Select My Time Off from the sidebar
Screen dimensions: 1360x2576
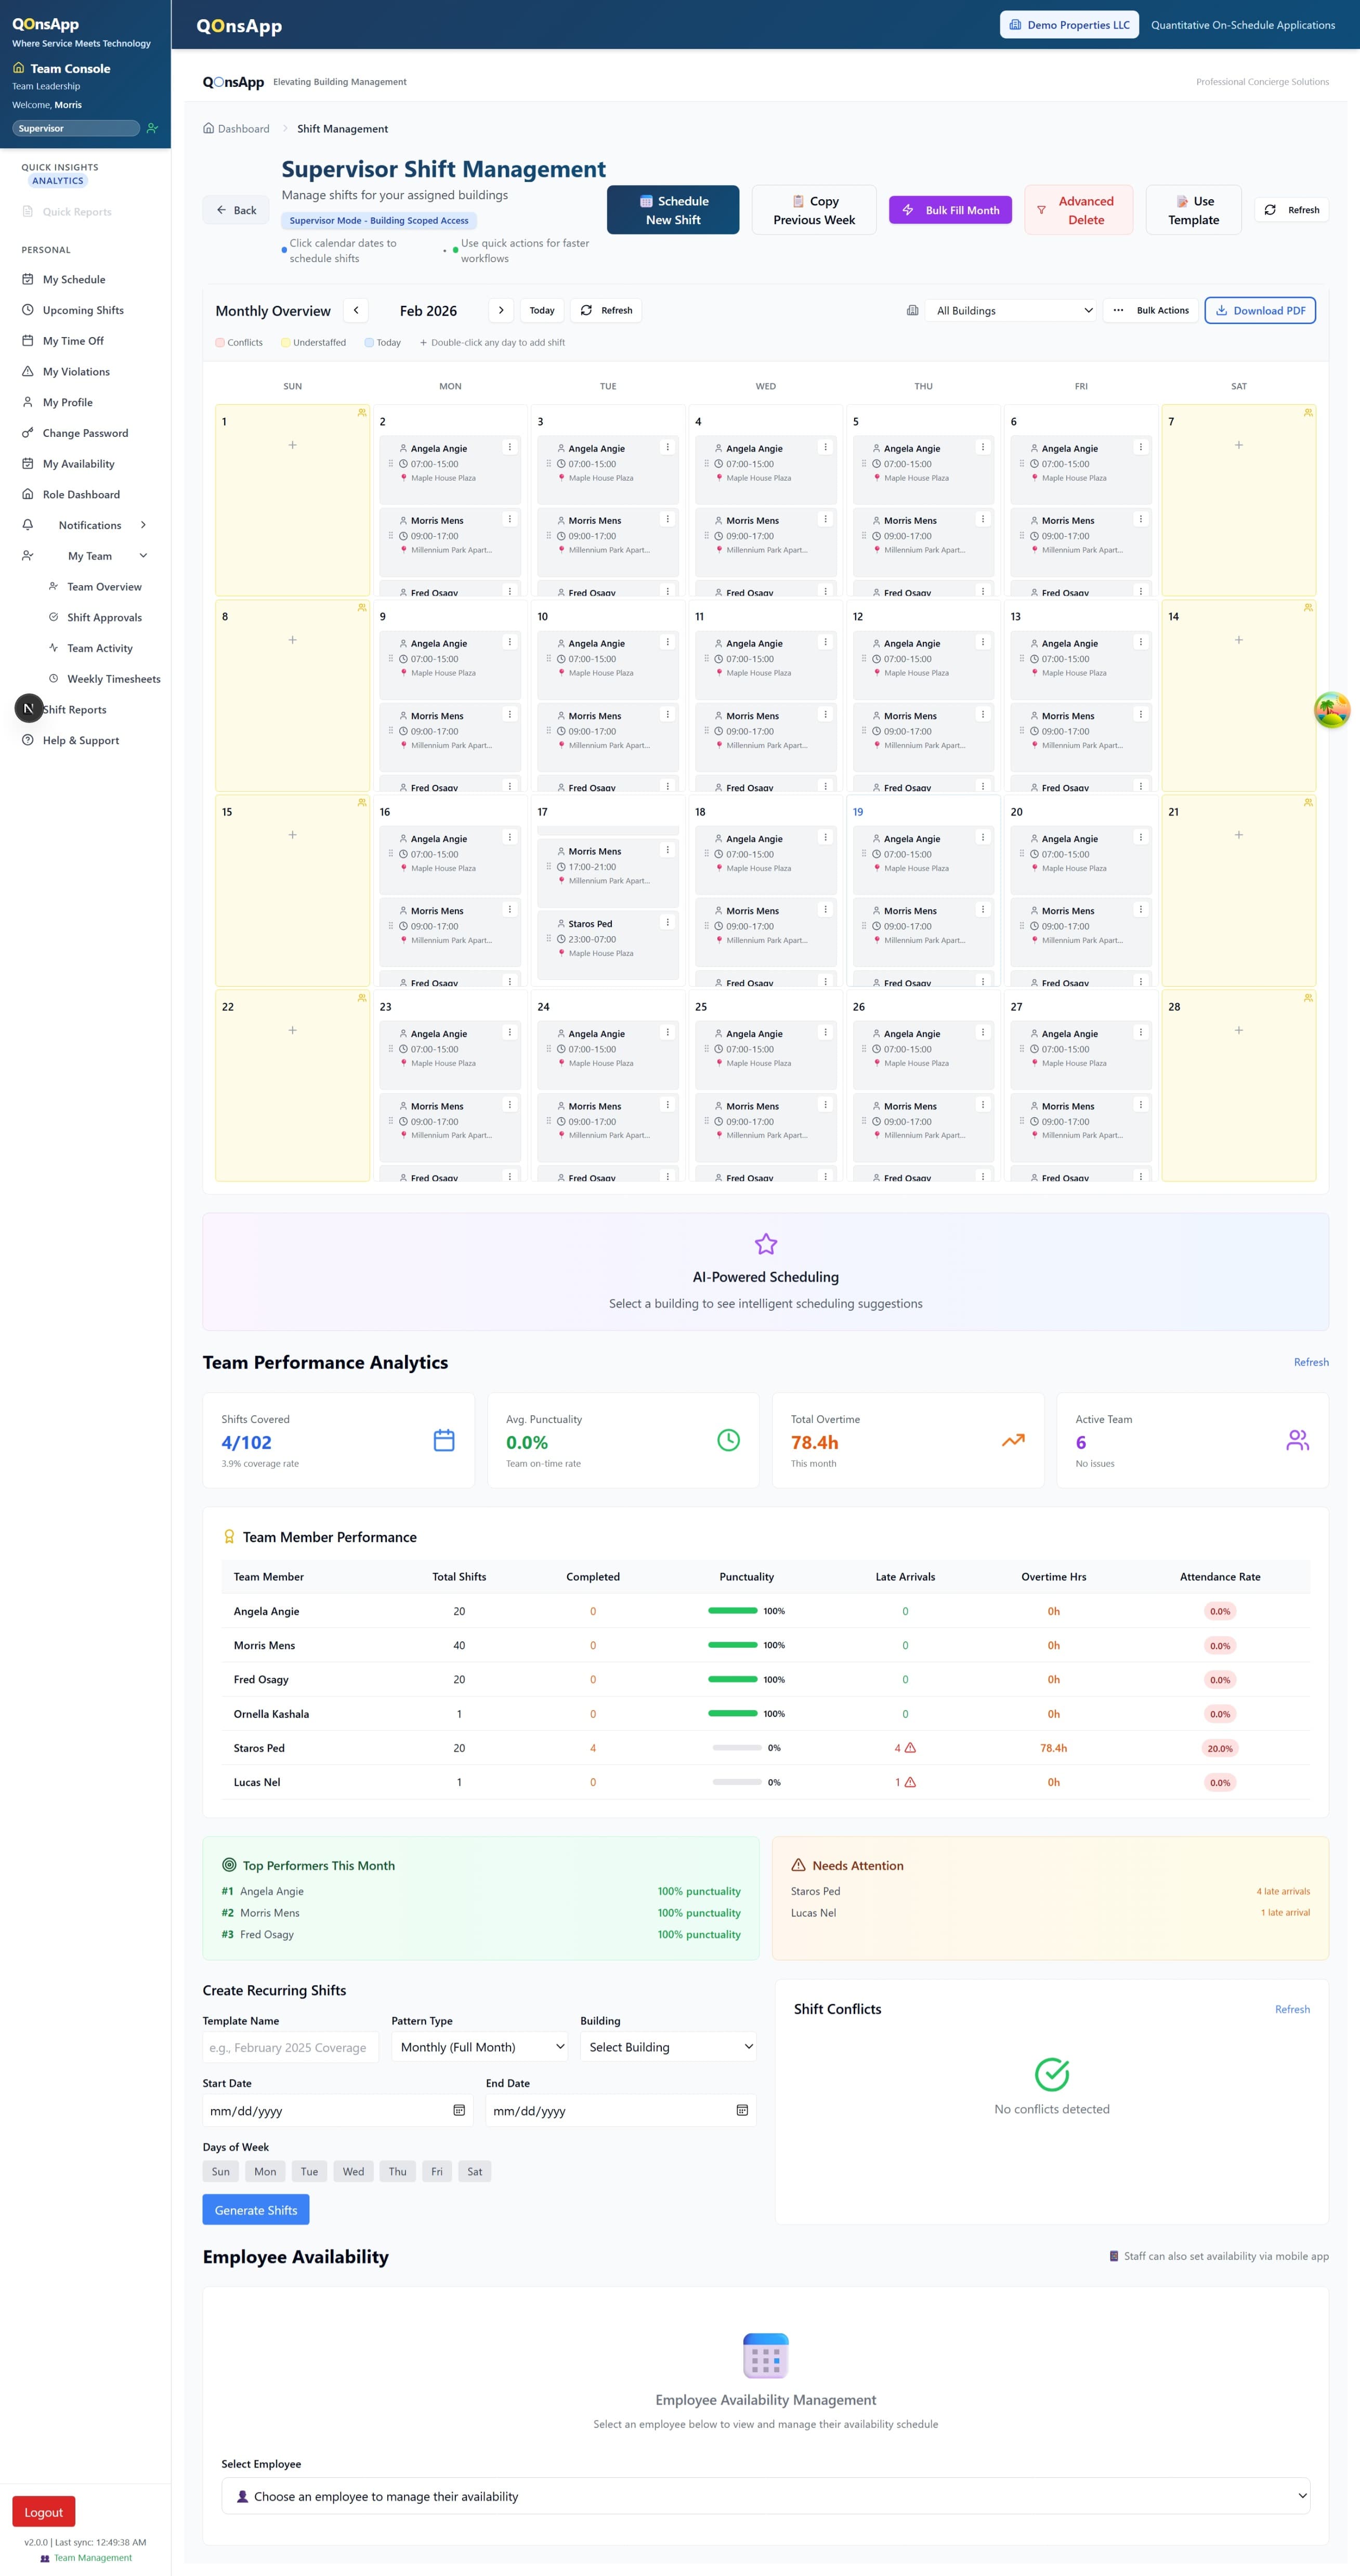(72, 340)
